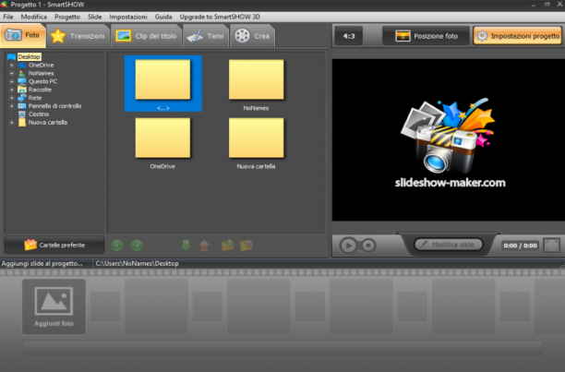Select NoNames in the folder tree

(x=41, y=73)
